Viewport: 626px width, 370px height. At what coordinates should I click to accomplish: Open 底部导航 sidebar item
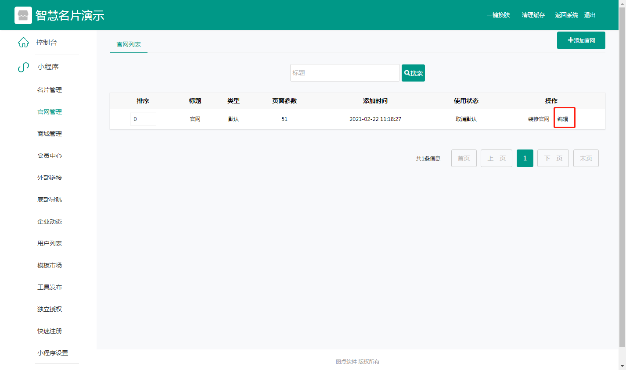point(50,199)
